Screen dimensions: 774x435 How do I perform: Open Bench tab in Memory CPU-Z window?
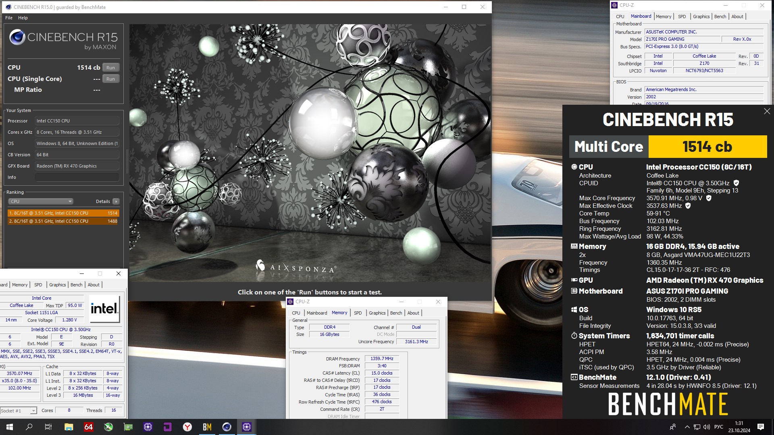click(396, 313)
